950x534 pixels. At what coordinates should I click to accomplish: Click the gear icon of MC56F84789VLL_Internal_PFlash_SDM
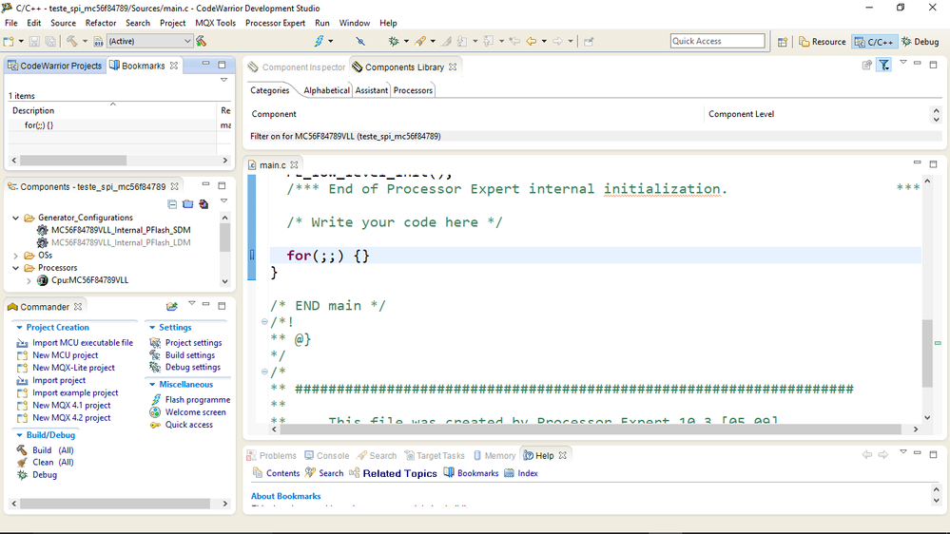click(43, 230)
